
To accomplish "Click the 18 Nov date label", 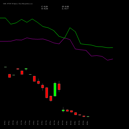I will pyautogui.click(x=29, y=123).
